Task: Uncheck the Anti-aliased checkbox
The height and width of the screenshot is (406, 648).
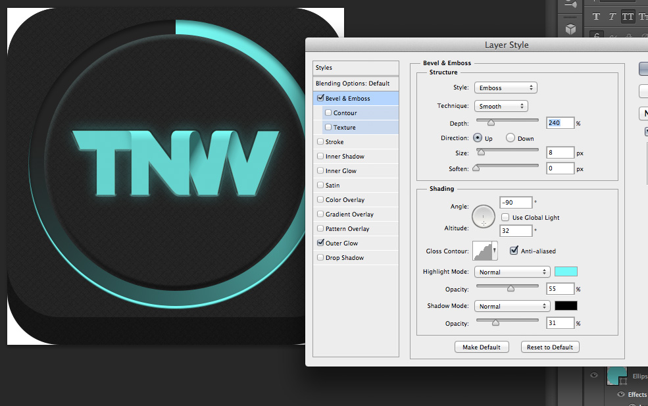Action: tap(514, 251)
